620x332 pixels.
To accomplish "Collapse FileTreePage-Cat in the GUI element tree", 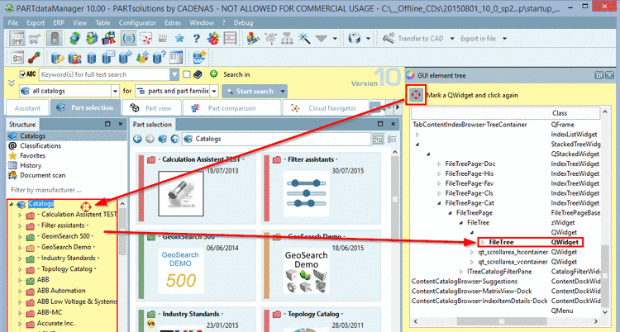I will (x=439, y=203).
